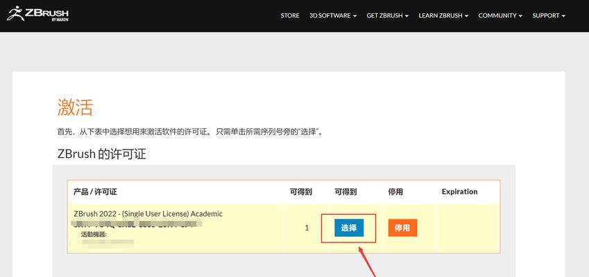Click the instruction text starting with 首先
Screen dimensions: 589x277
[x=191, y=132]
